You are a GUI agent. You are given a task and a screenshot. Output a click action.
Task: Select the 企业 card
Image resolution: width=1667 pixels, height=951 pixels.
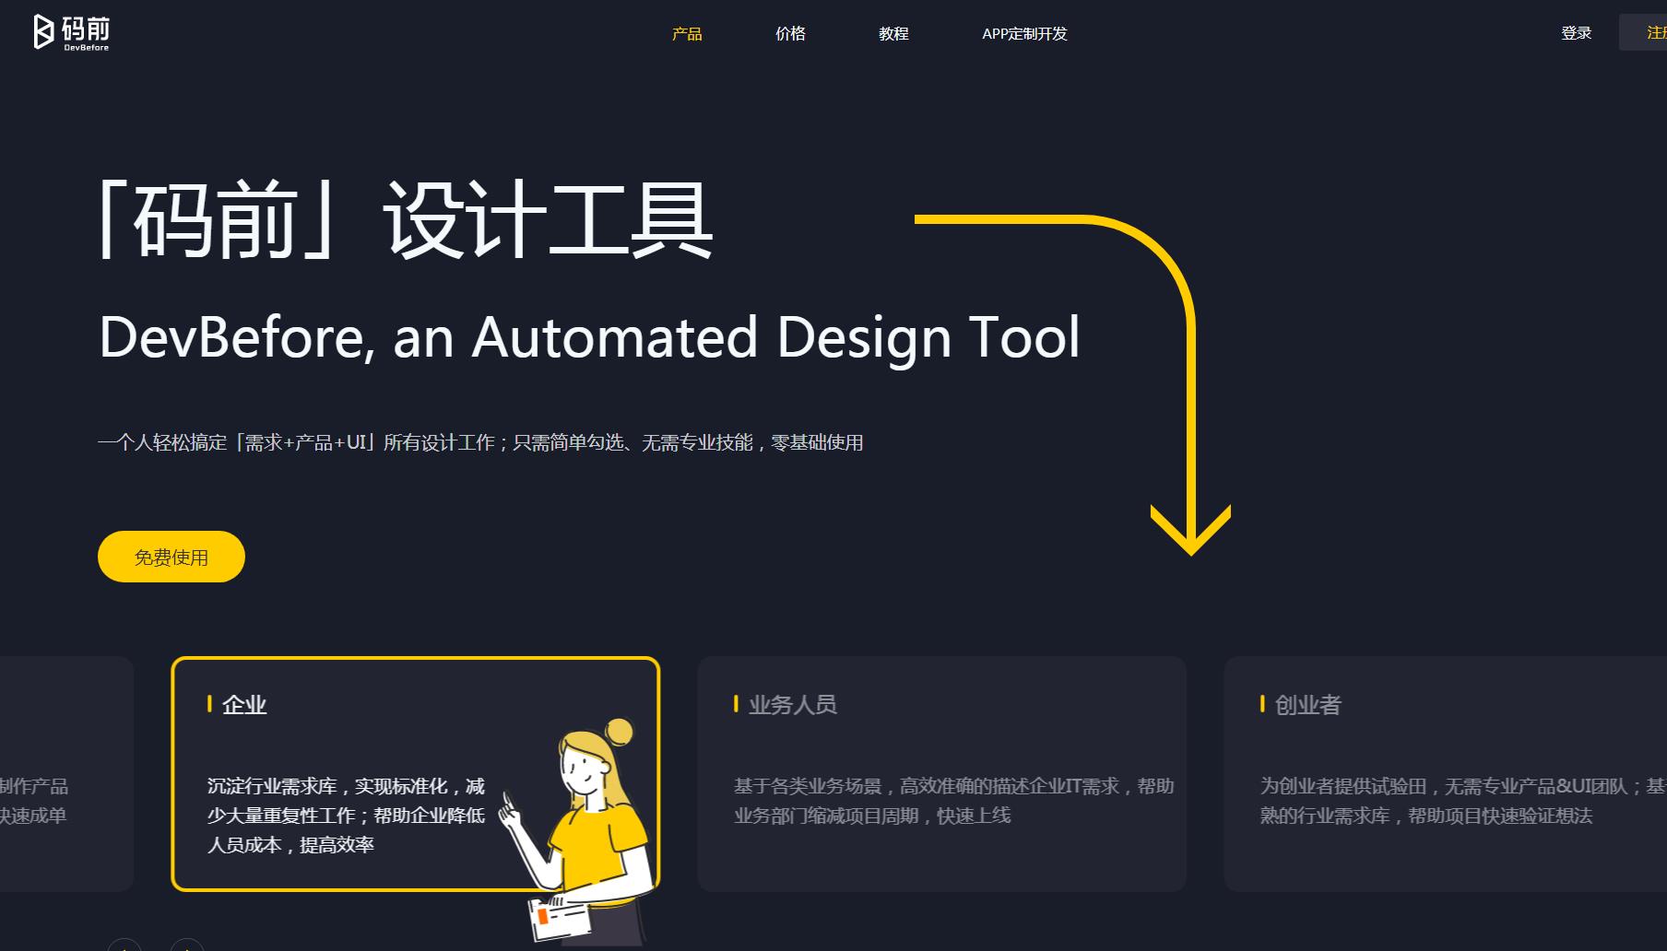click(x=416, y=774)
